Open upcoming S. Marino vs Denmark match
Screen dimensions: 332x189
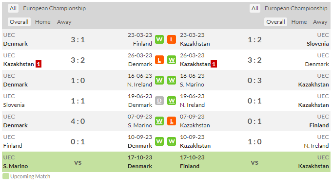point(78,162)
